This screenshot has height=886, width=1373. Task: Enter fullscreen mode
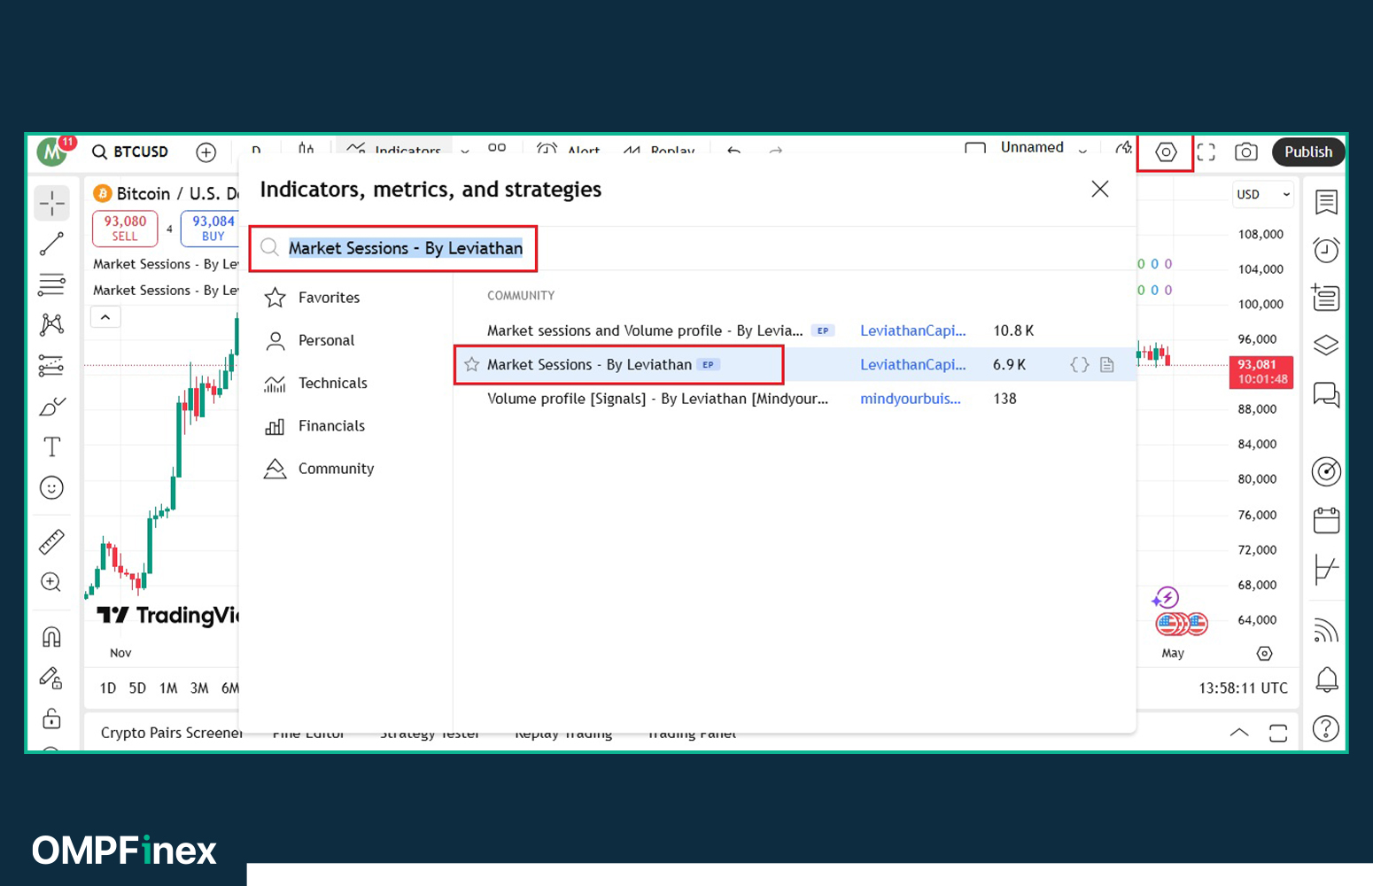pyautogui.click(x=1206, y=152)
